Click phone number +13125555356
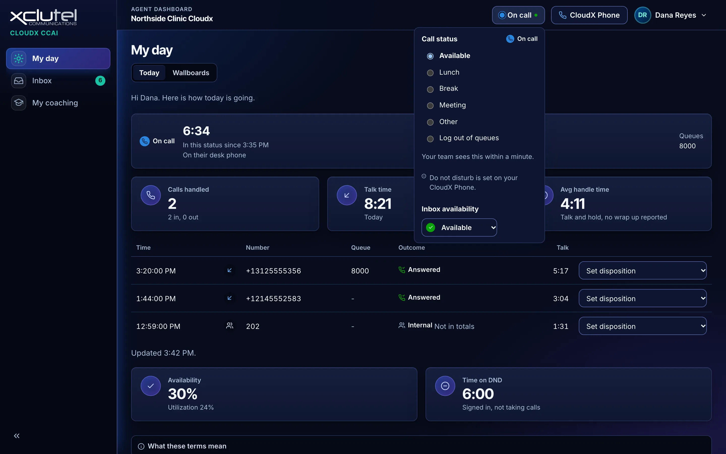Image resolution: width=726 pixels, height=454 pixels. [x=273, y=271]
